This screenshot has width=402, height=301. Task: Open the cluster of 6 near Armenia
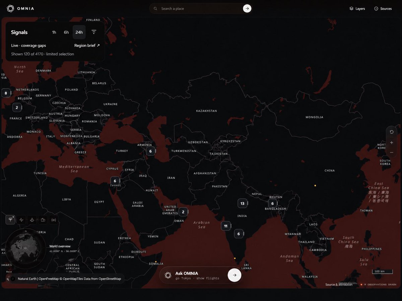[x=151, y=151]
